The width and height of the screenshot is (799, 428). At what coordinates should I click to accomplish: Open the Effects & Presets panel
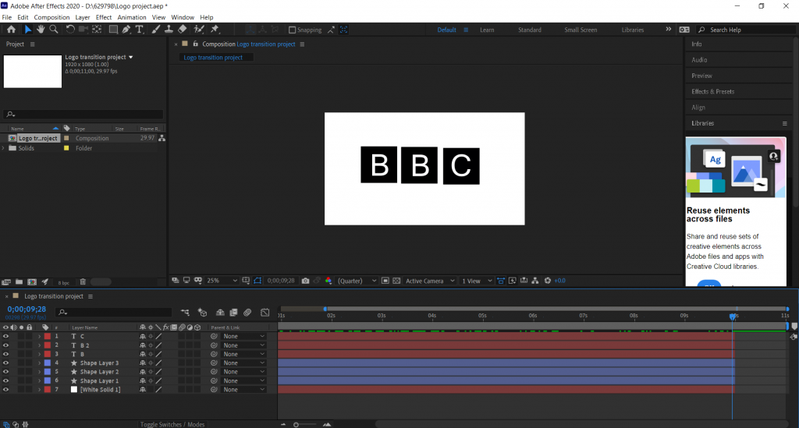tap(712, 91)
